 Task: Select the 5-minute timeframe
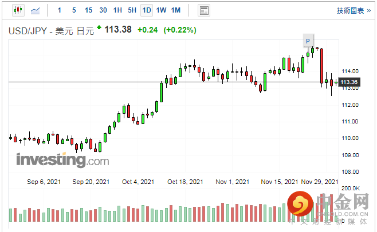(74, 10)
